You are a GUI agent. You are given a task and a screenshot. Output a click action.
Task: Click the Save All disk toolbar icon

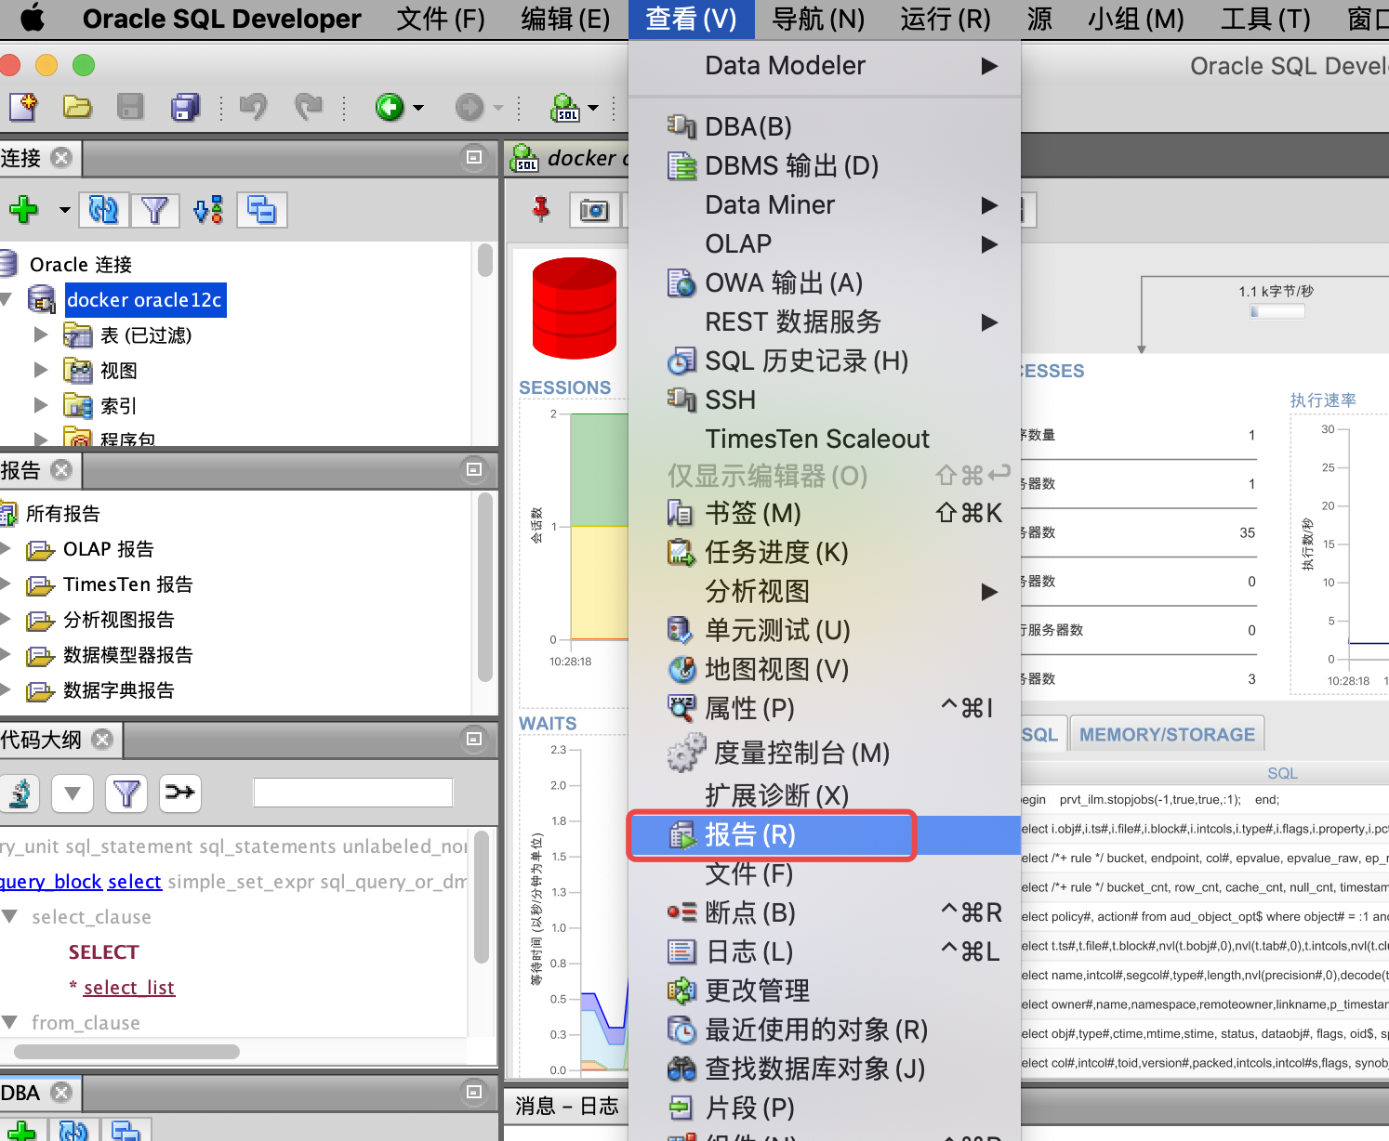click(x=184, y=107)
